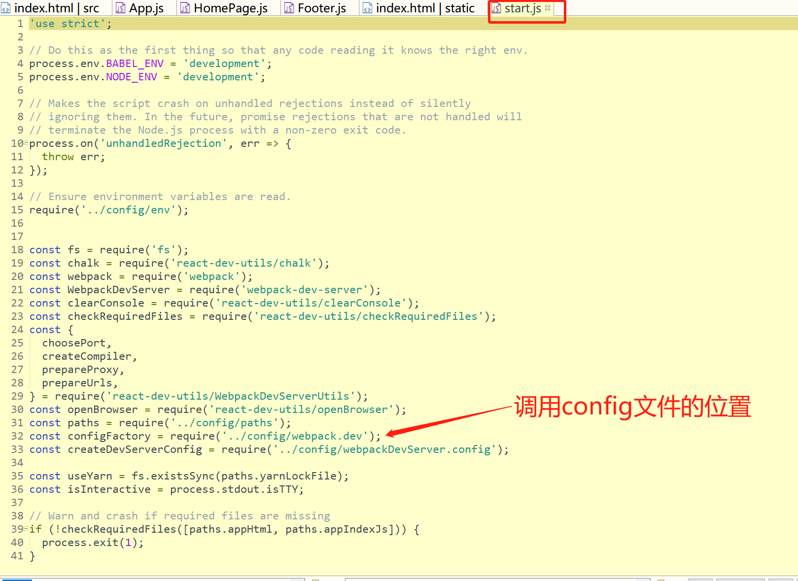
Task: Click the JS file icon on HomePage.js tab
Action: point(185,8)
